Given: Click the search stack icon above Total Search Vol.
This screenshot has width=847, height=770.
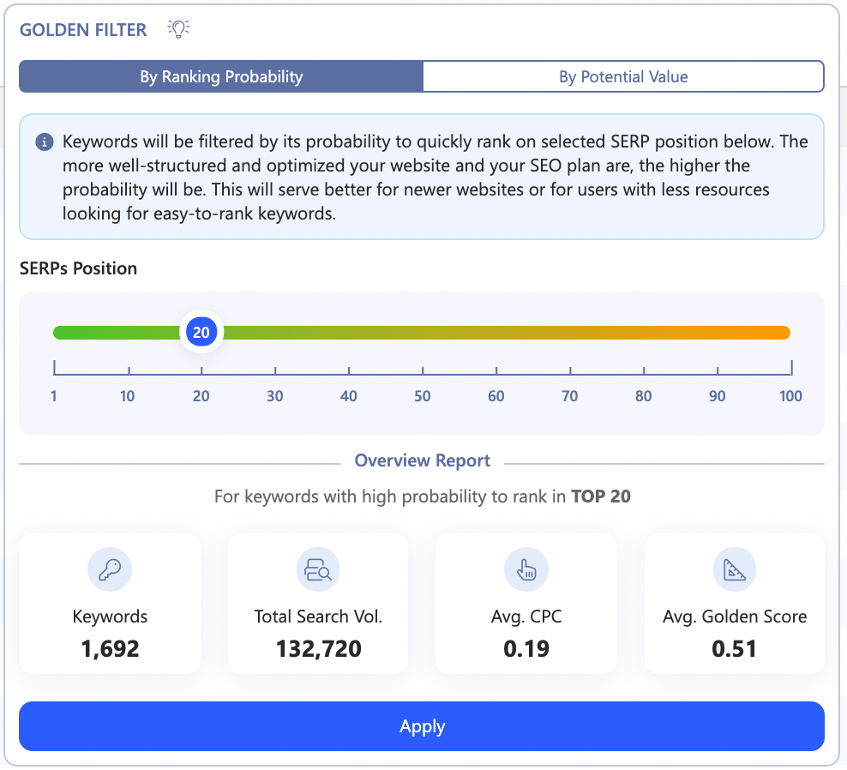Looking at the screenshot, I should pyautogui.click(x=317, y=568).
